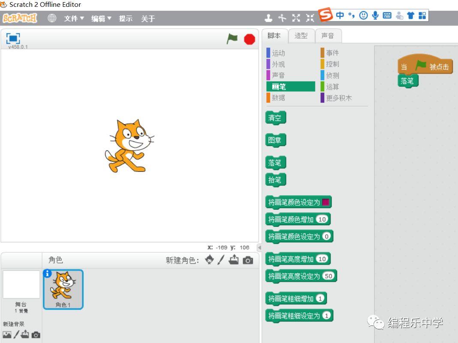Stop the project with red stop button
This screenshot has height=343, width=458.
250,39
